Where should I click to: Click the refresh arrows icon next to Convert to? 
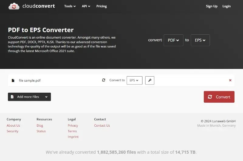(x=104, y=80)
